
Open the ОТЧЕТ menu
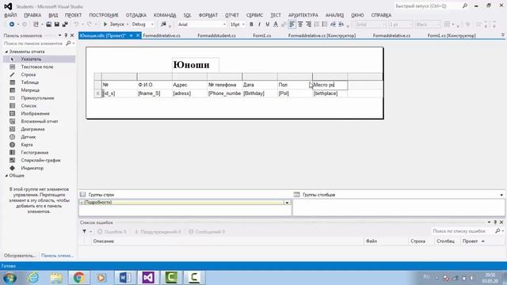pos(232,15)
